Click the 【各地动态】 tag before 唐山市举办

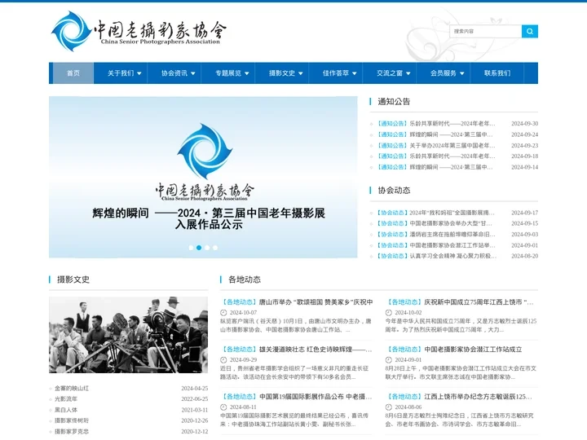tap(239, 302)
